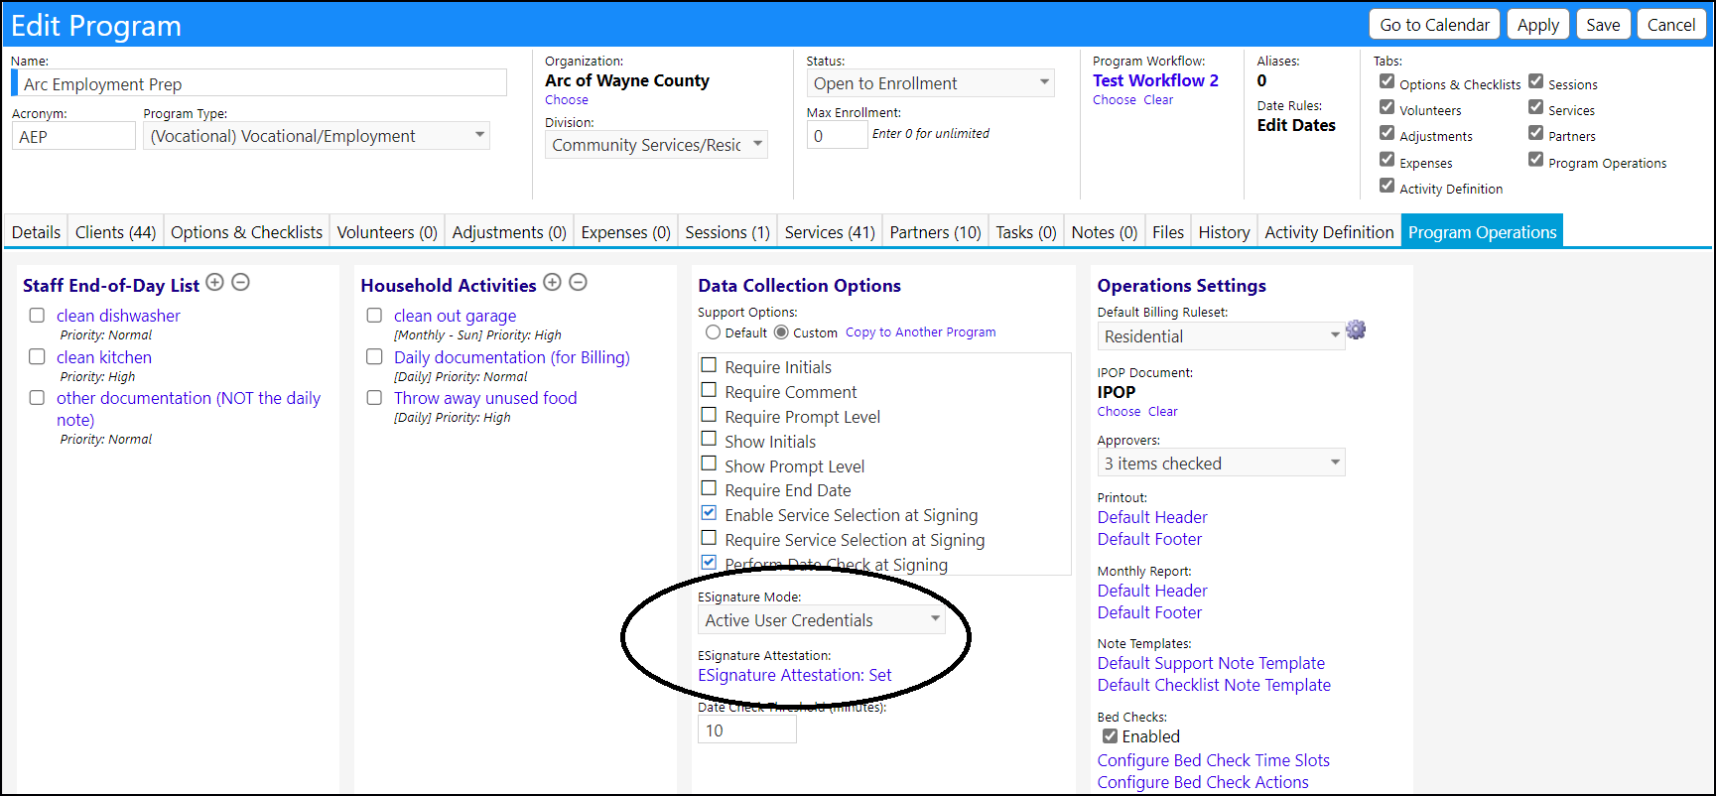Screen dimensions: 1716x796
Task: Open billing ruleset gear settings
Action: click(1356, 330)
